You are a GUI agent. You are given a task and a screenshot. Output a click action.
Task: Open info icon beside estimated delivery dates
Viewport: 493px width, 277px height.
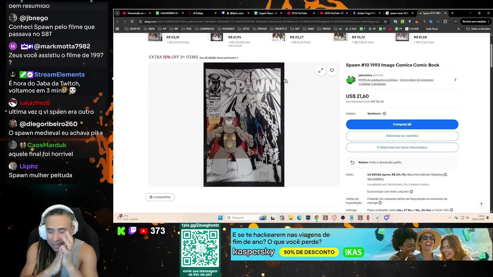(x=451, y=210)
